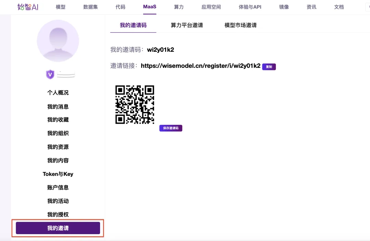Open 资讯 in top navigation
The height and width of the screenshot is (241, 370).
[x=311, y=7]
